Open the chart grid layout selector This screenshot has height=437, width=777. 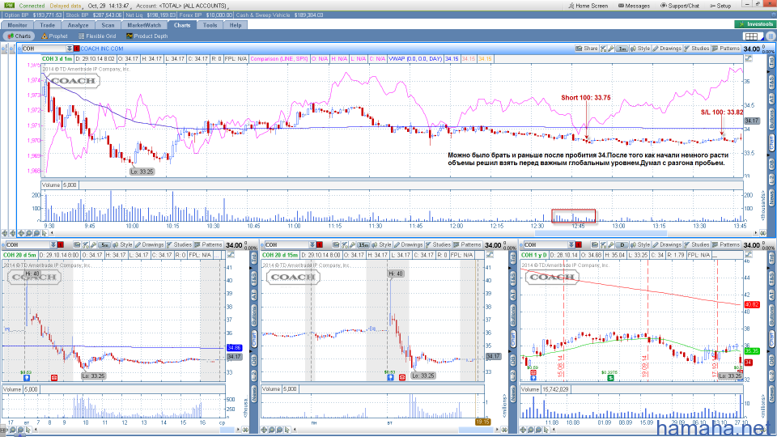click(x=752, y=36)
